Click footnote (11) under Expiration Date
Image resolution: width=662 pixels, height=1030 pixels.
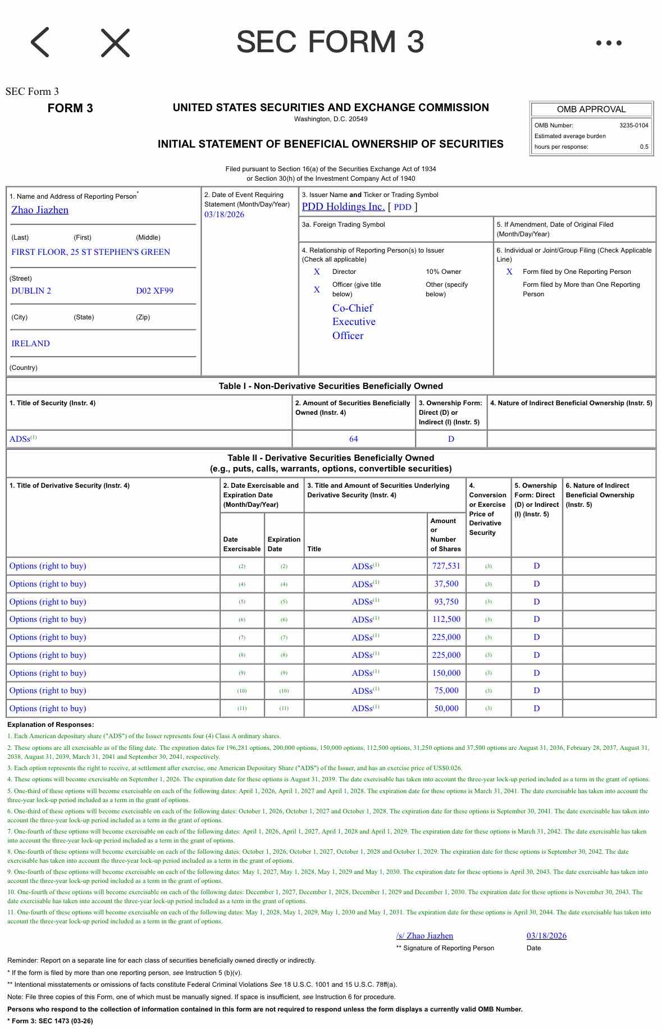point(284,708)
